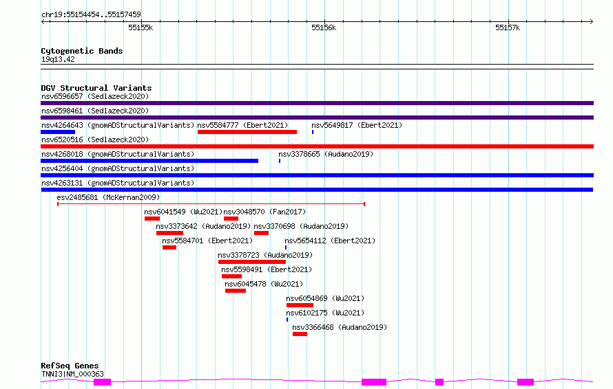613x389 pixels.
Task: Click the nsv3366468 (Audano2019) red bar
Action: coord(300,334)
